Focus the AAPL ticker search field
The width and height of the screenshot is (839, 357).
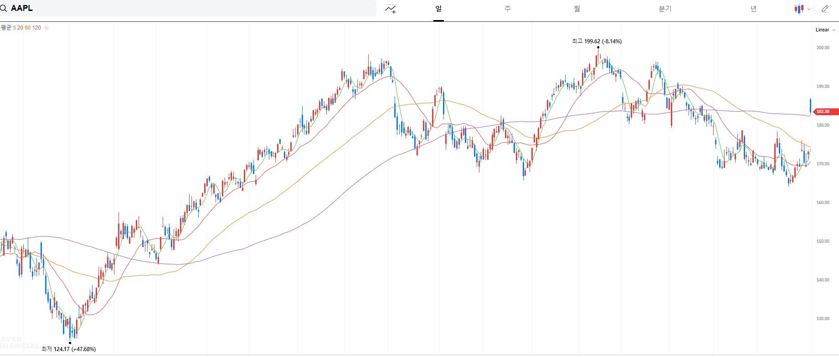pos(188,8)
